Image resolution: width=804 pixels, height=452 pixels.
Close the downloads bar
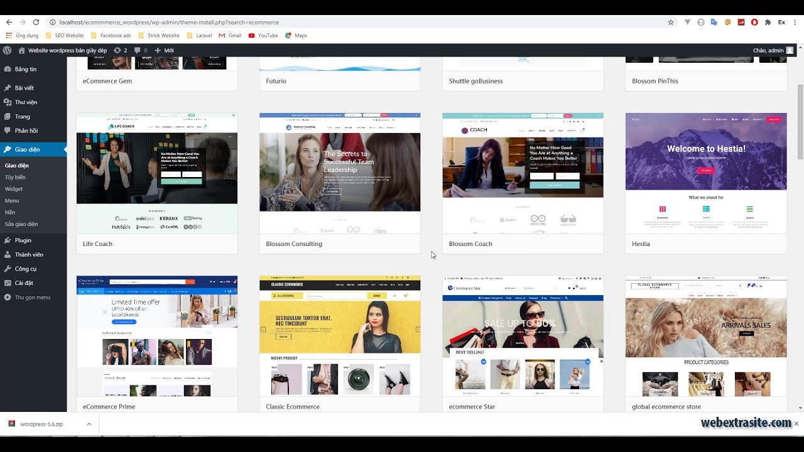(x=796, y=424)
